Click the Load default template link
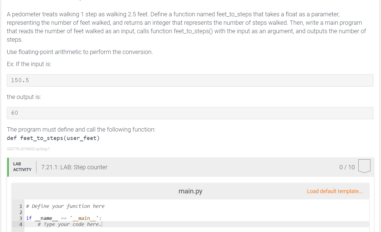Screen dimensions: 381x232 [335, 191]
